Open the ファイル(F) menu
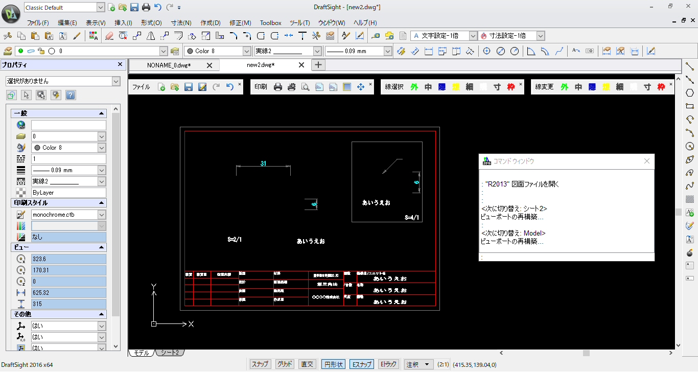Screen dimensions: 698x372 pyautogui.click(x=38, y=23)
